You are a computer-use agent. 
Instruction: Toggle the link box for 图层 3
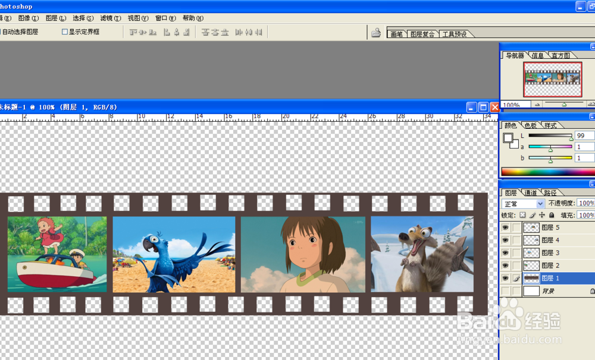516,252
